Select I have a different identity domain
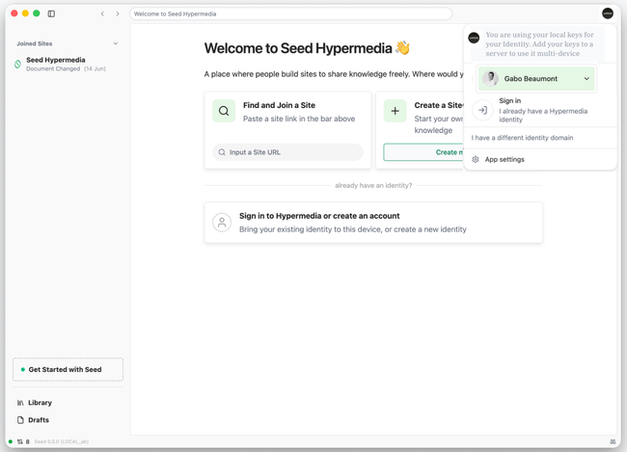 tap(522, 138)
